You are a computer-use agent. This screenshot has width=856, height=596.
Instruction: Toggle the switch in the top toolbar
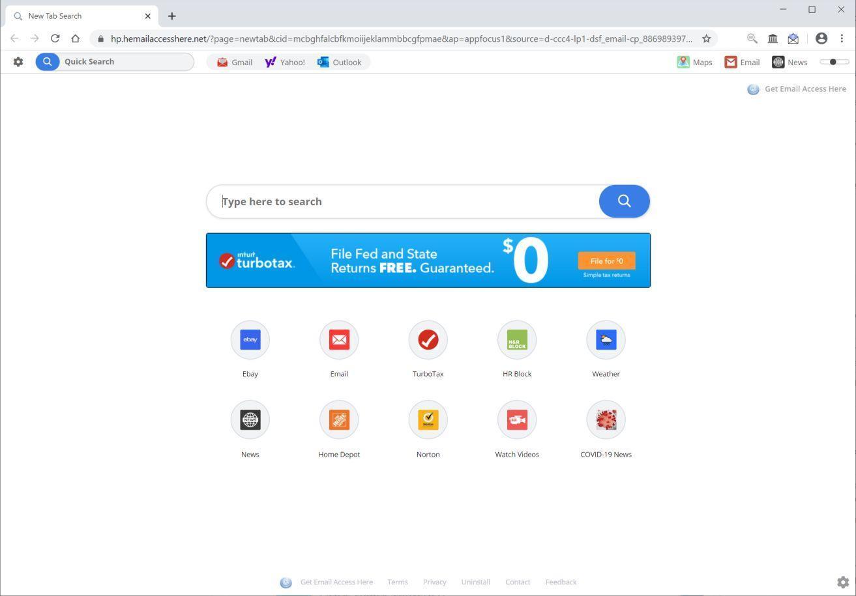pyautogui.click(x=834, y=62)
